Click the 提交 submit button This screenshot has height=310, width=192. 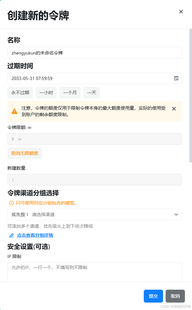pos(153,296)
